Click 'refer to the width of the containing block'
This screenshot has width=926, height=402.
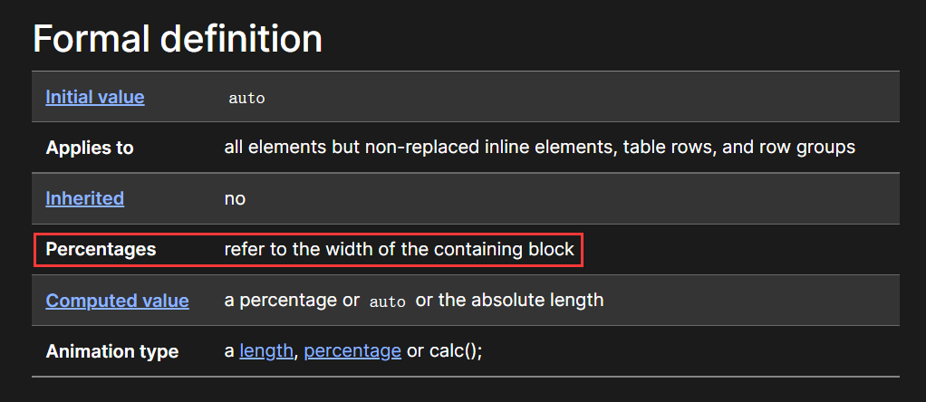[400, 249]
